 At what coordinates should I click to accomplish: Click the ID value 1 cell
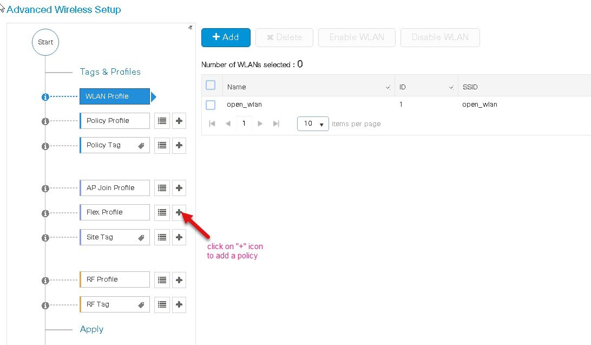click(x=401, y=104)
